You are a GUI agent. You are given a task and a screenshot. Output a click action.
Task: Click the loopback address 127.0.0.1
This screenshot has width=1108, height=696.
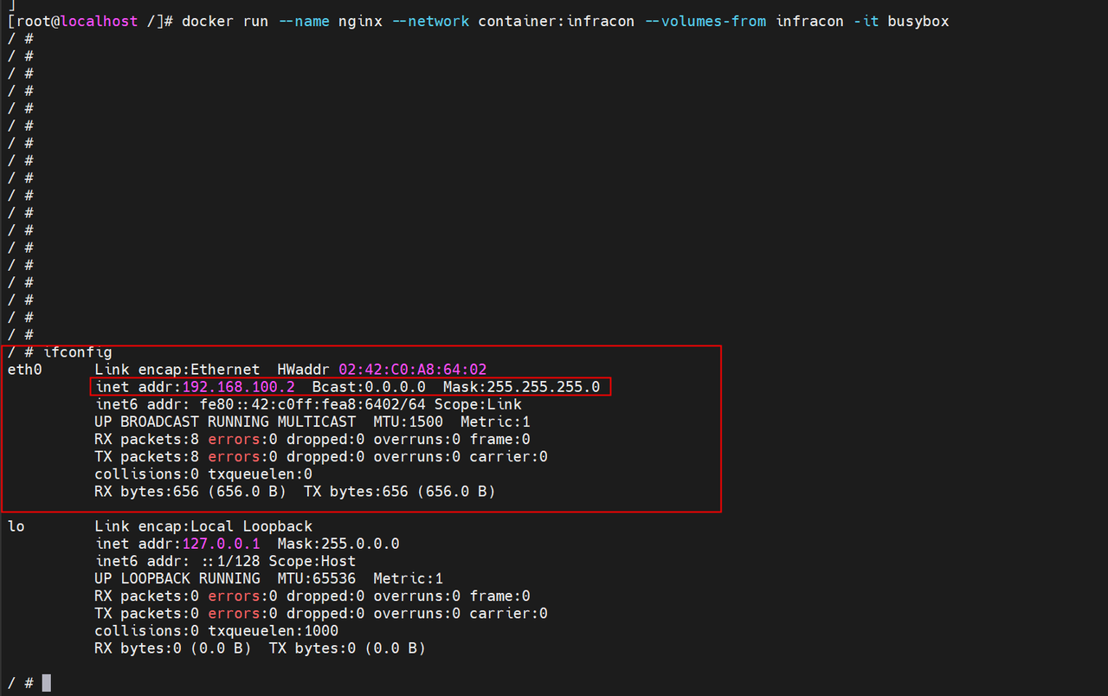pos(221,544)
